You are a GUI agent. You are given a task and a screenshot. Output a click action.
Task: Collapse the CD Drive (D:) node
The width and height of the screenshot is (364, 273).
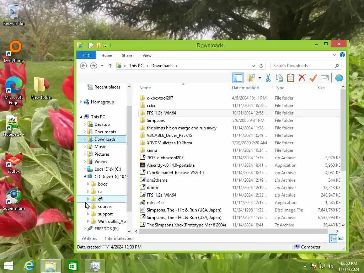click(x=85, y=176)
